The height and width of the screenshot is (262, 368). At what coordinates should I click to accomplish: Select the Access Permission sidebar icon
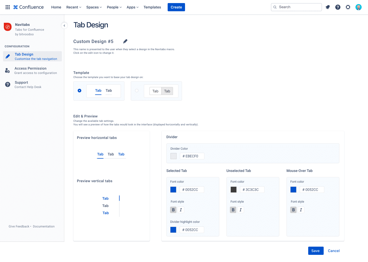point(8,70)
